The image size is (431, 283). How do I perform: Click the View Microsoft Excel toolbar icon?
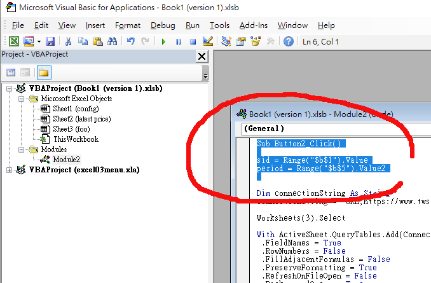[x=12, y=41]
